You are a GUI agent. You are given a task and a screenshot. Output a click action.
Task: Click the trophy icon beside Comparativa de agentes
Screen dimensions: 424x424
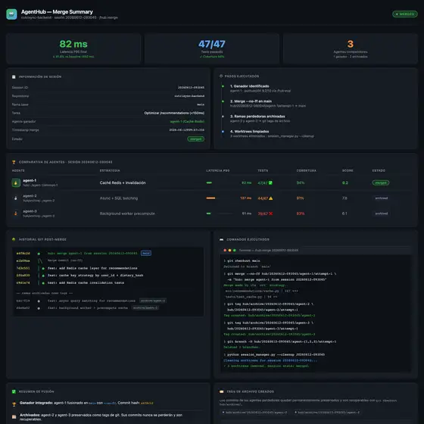(x=14, y=162)
